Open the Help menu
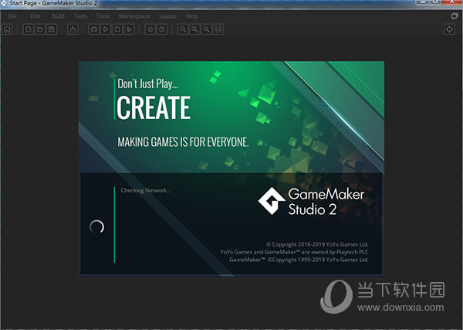Image resolution: width=463 pixels, height=330 pixels. tap(191, 16)
